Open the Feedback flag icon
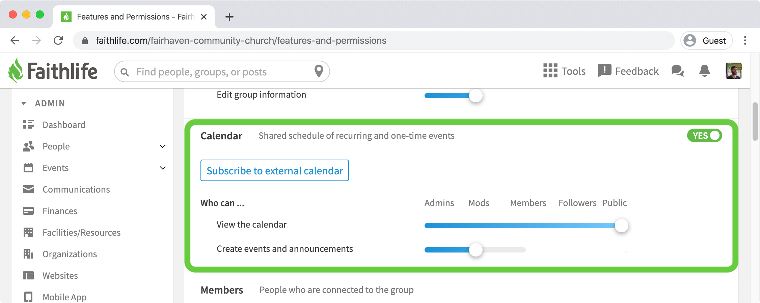760x303 pixels. tap(604, 71)
